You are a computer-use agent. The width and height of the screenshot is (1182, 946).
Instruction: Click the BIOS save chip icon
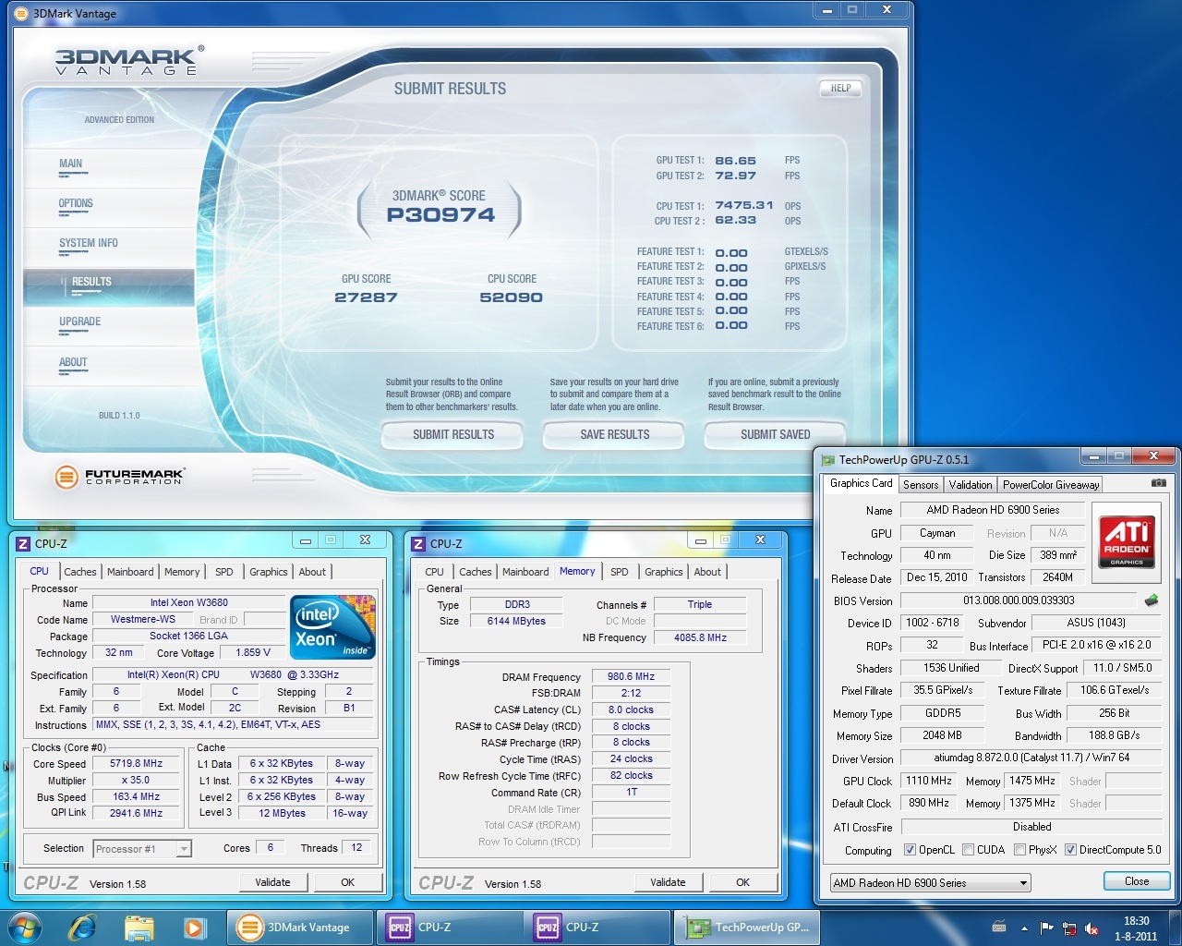click(x=1151, y=600)
